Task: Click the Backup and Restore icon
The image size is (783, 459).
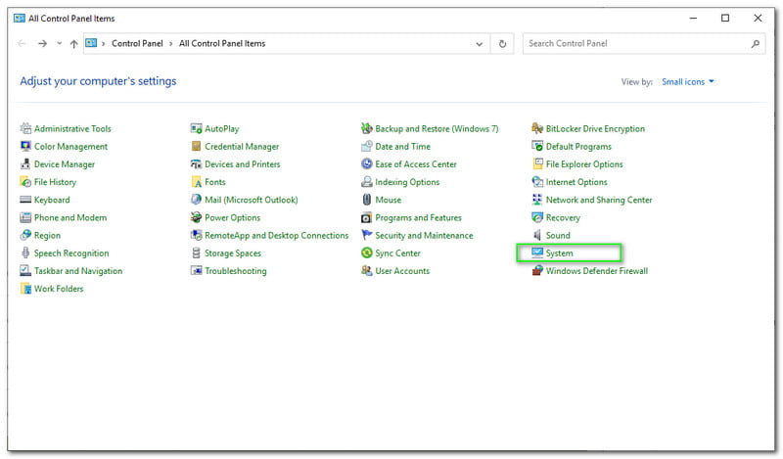Action: click(x=367, y=129)
